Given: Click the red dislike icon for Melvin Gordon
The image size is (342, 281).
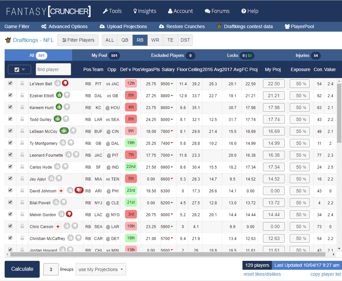Looking at the screenshot, I should click(69, 214).
